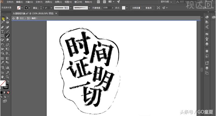
Task: Select the Hand tool
Action: [2, 77]
